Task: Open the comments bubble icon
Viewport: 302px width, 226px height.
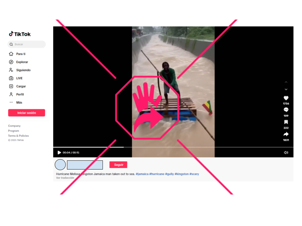Action: [x=286, y=110]
